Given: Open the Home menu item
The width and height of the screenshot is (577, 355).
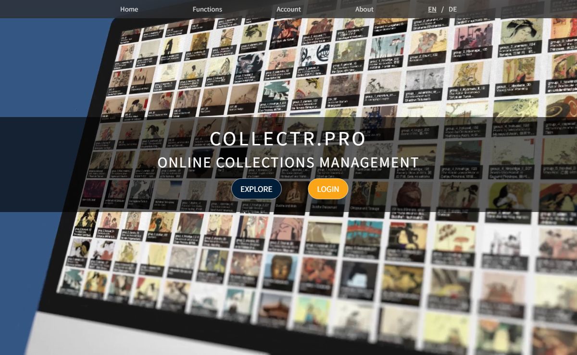Looking at the screenshot, I should (x=129, y=9).
